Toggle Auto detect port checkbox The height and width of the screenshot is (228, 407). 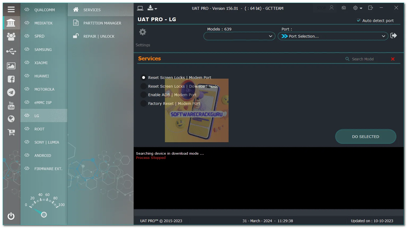coord(358,20)
